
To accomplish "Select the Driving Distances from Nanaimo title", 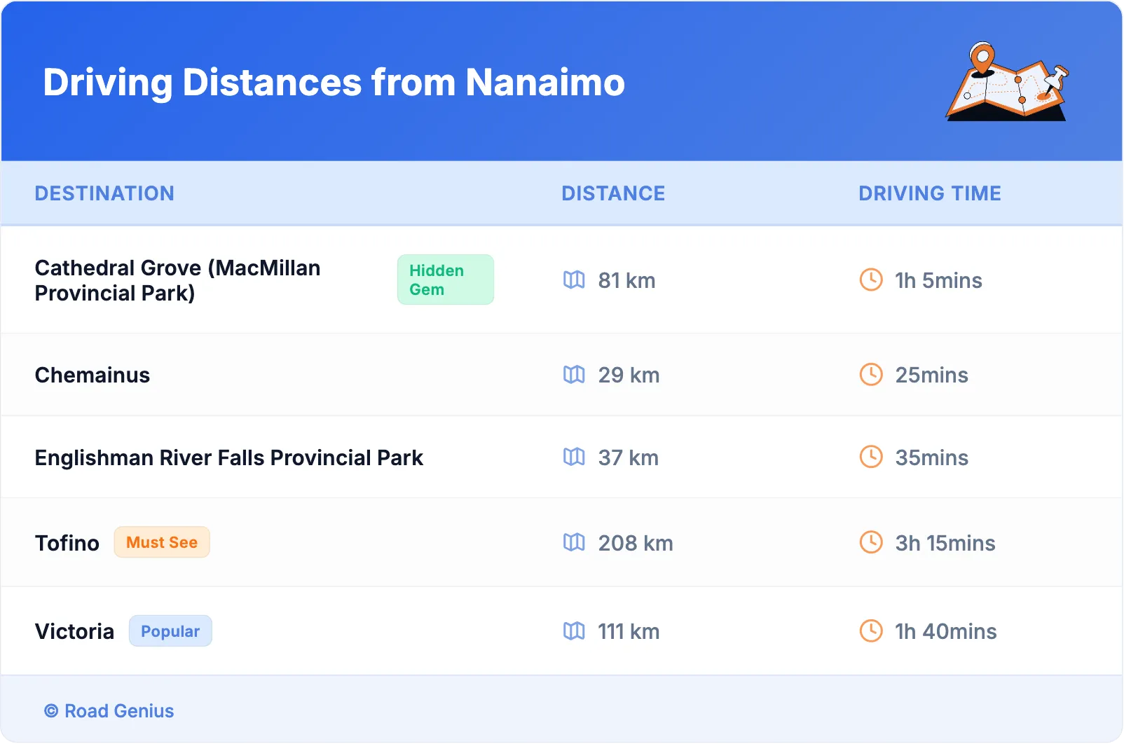I will click(x=334, y=83).
